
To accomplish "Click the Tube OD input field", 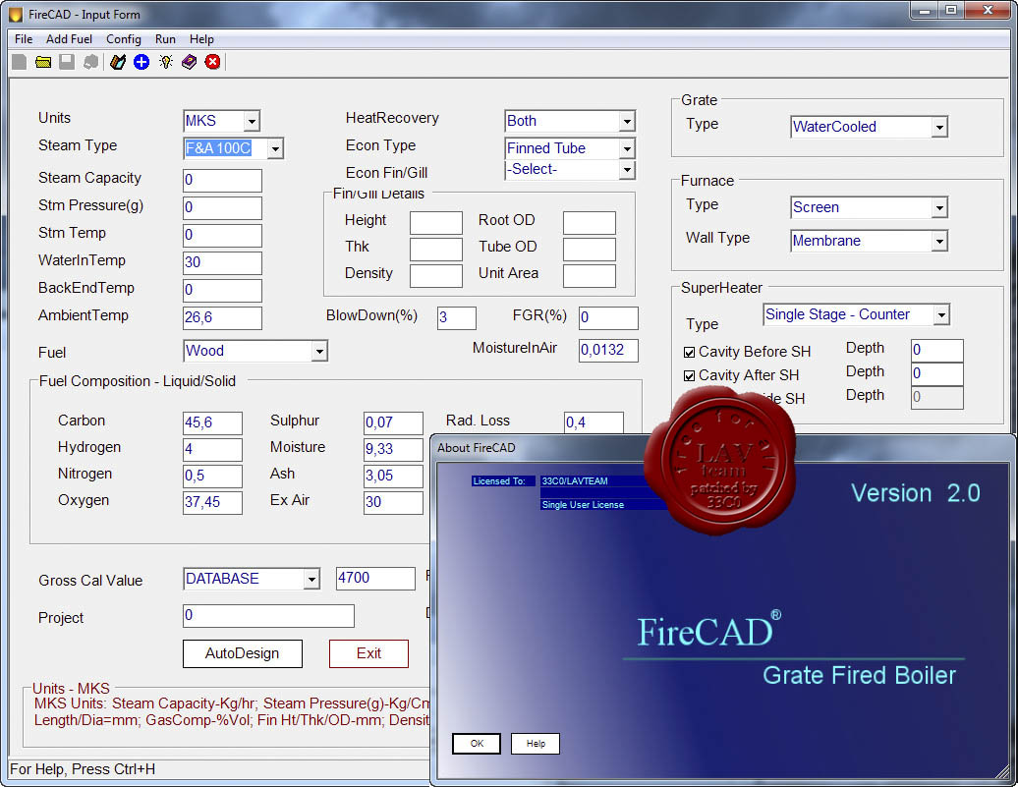I will click(590, 250).
